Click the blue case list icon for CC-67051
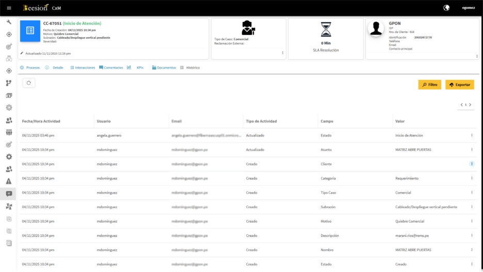Viewport: 483px width, 272px height. 30,31
